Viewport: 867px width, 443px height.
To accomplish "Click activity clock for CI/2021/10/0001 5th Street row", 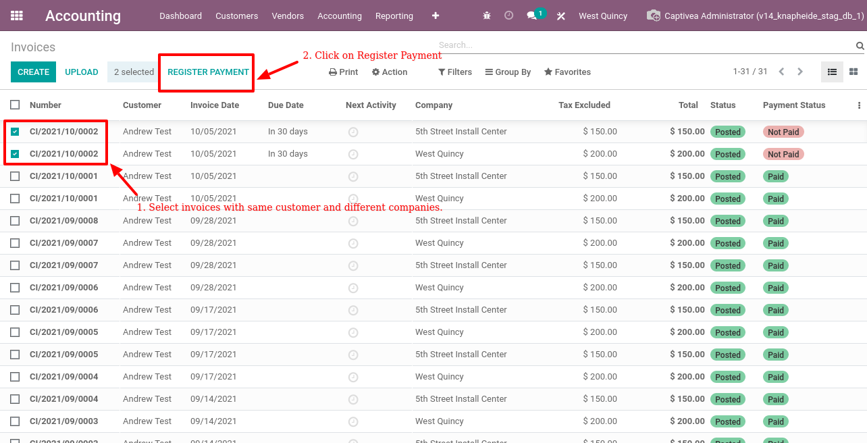I will click(x=353, y=177).
